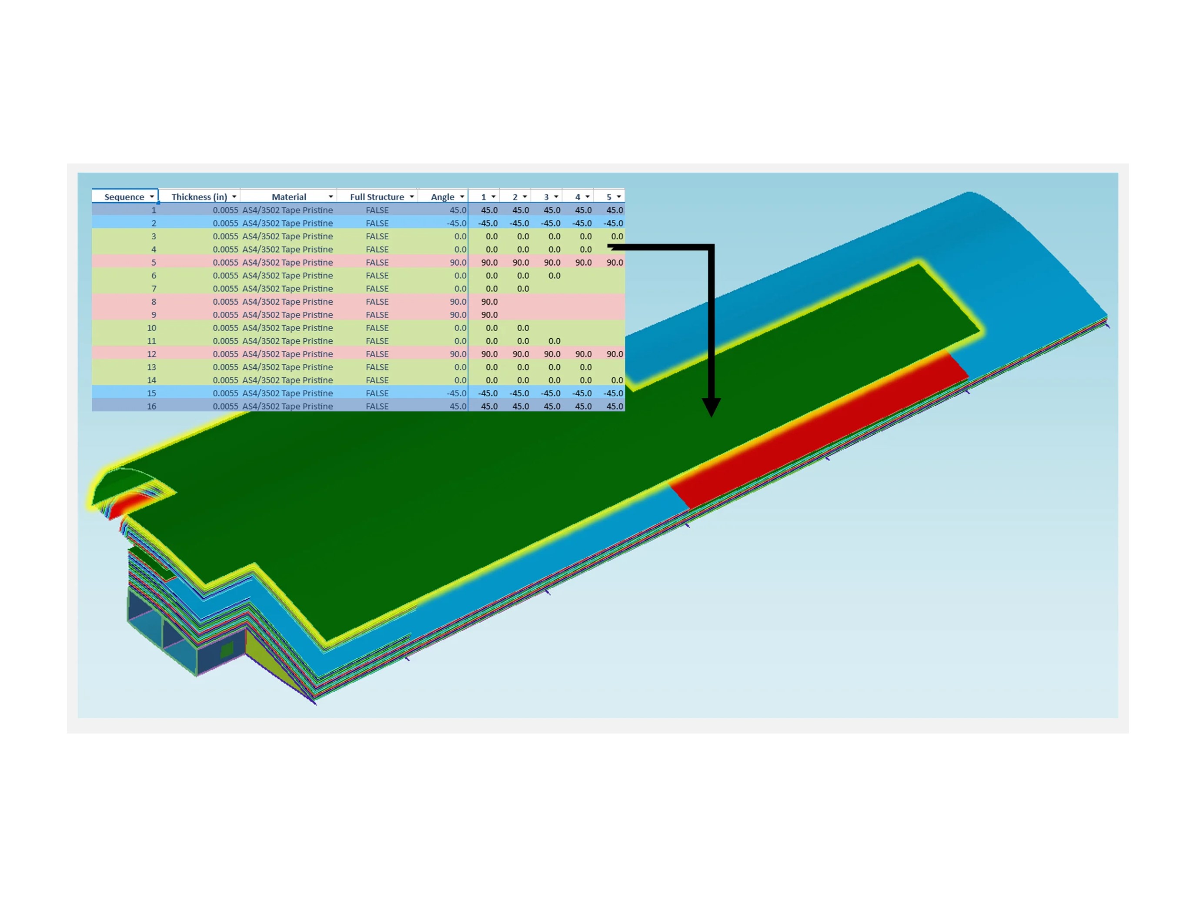The image size is (1196, 897).
Task: Open the Sequence column filter dropdown
Action: [152, 197]
